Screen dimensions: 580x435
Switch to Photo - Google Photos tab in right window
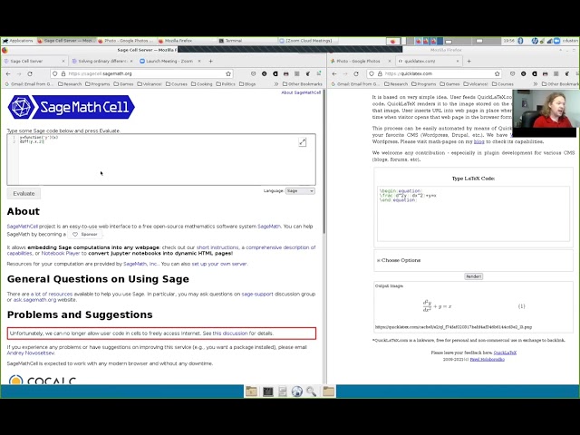[361, 61]
